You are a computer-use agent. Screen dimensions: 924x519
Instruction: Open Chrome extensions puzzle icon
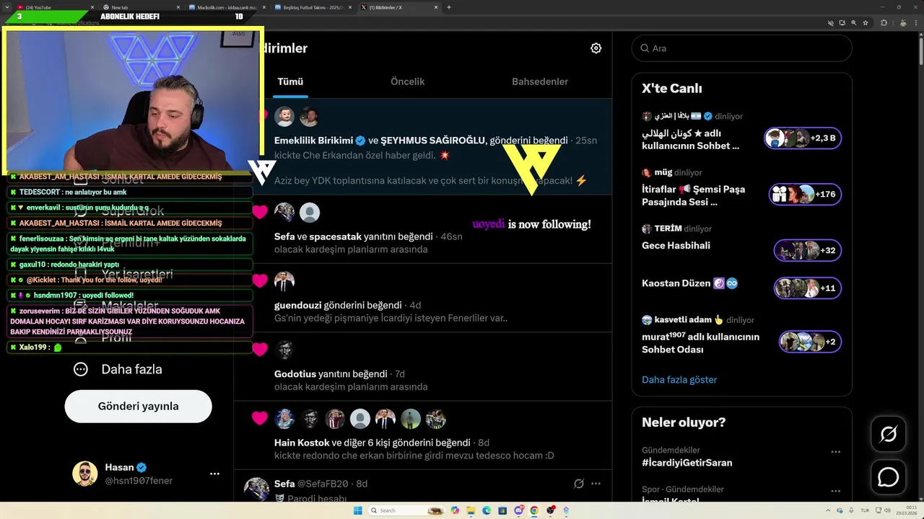point(884,22)
